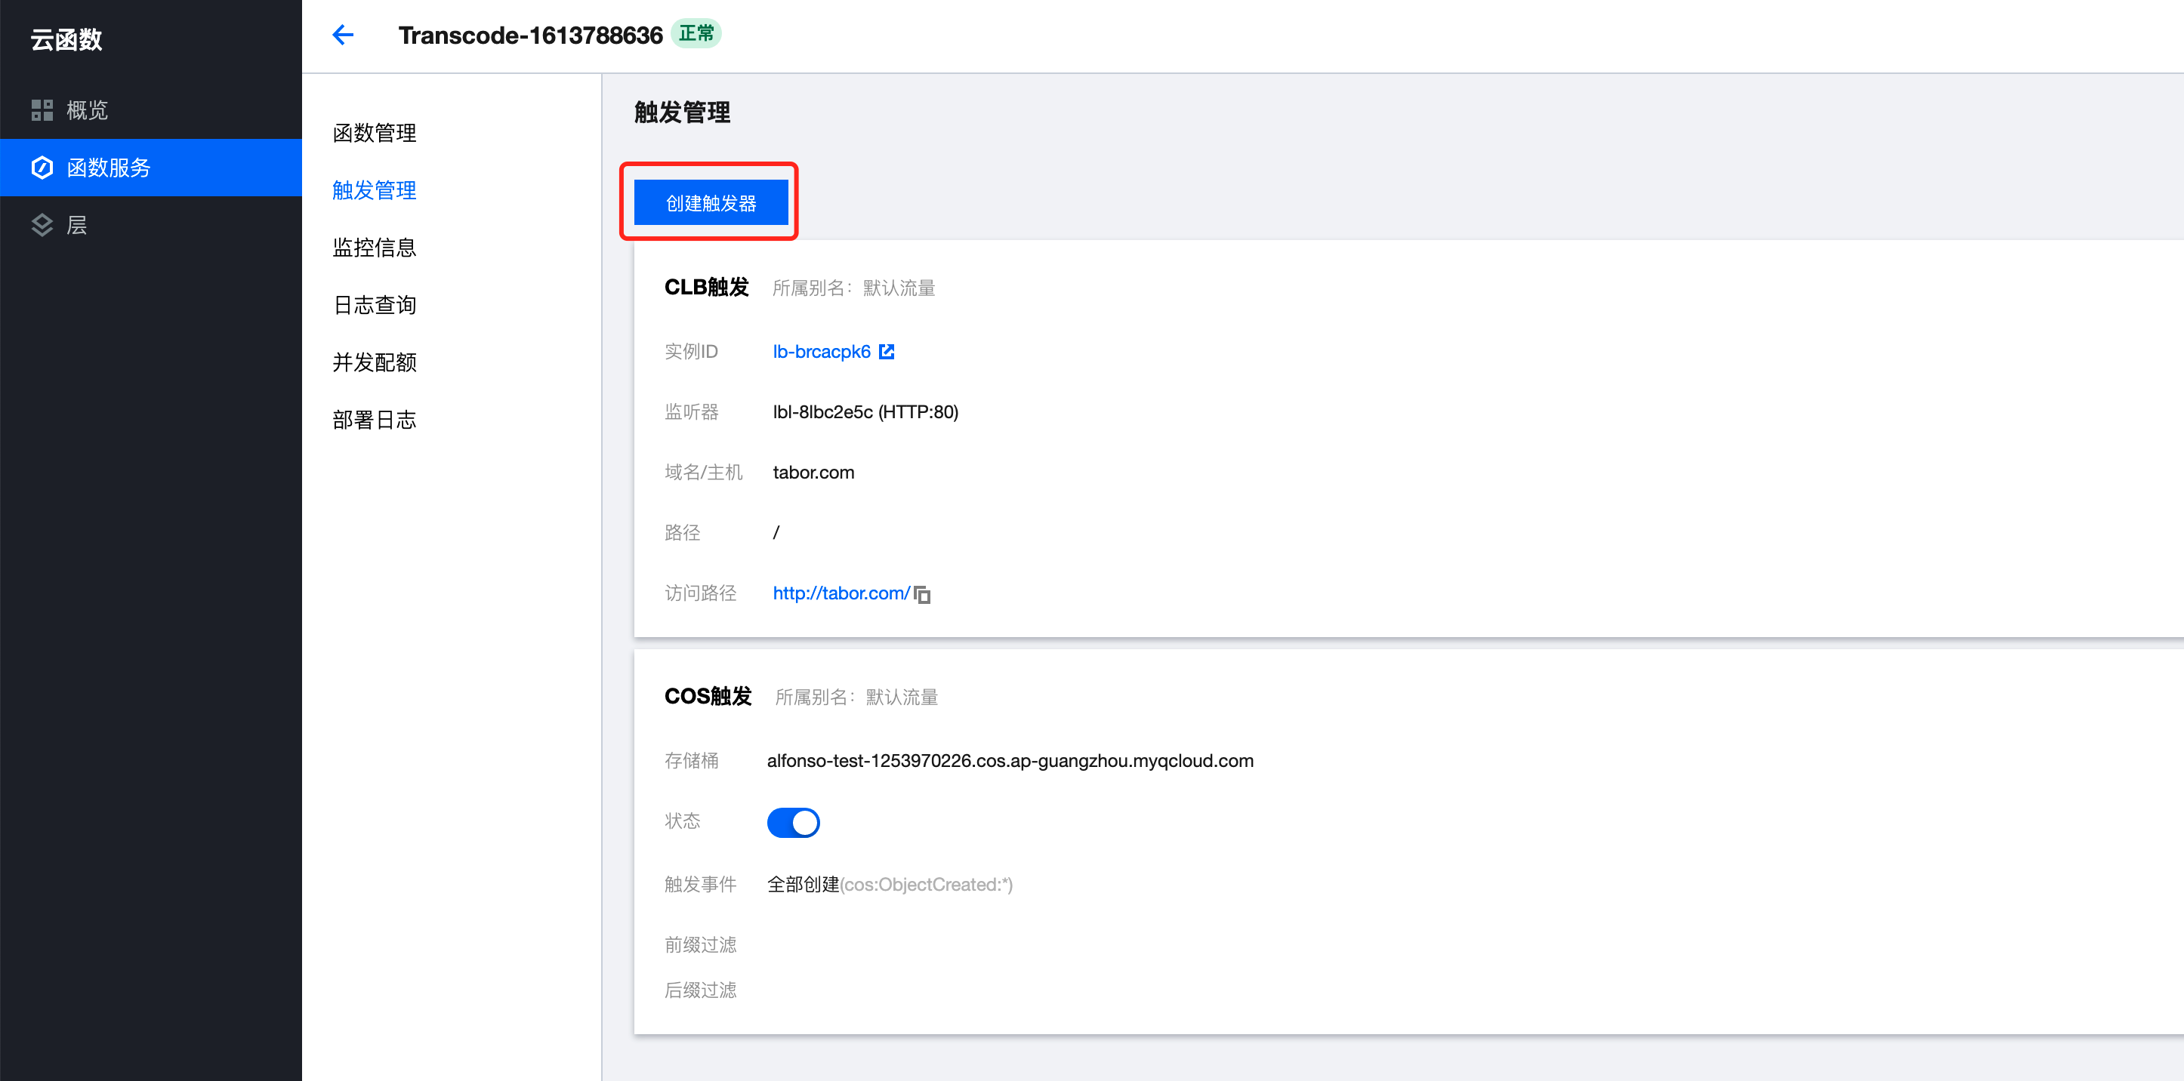
Task: Click listener value lbl-8lbc2e5c (HTTP:80)
Action: (865, 413)
